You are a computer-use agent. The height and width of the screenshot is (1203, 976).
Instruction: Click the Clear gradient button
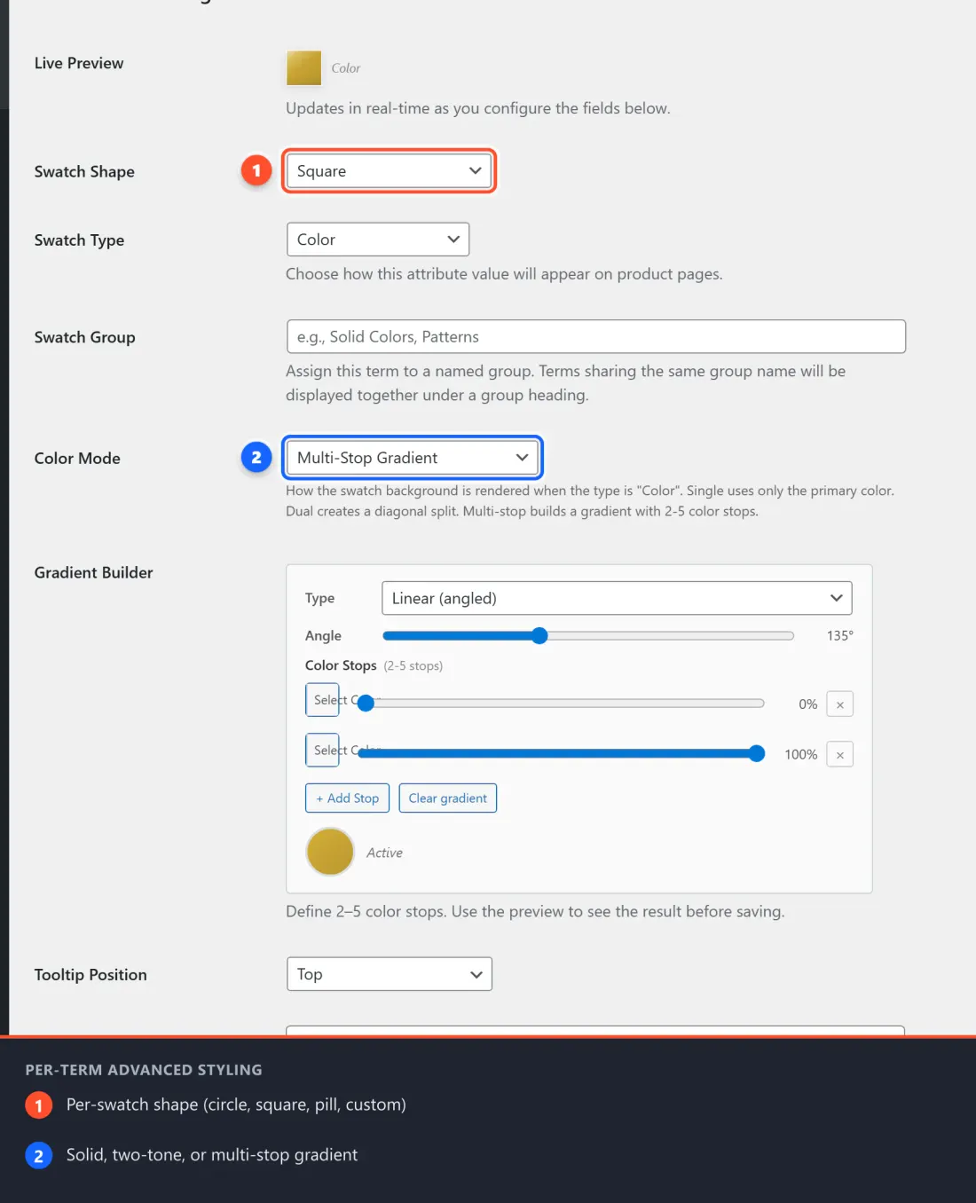click(447, 798)
